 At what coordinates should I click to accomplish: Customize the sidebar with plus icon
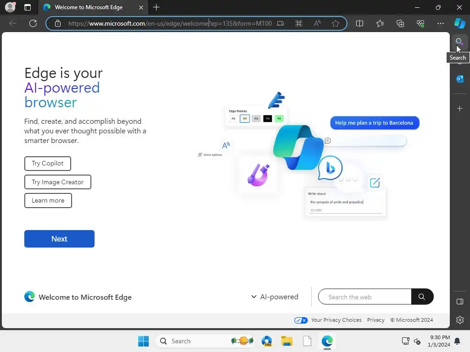click(459, 108)
